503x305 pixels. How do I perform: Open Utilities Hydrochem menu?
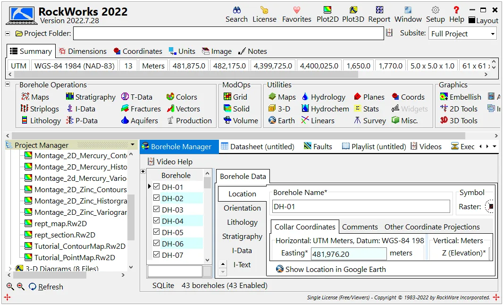pos(325,109)
